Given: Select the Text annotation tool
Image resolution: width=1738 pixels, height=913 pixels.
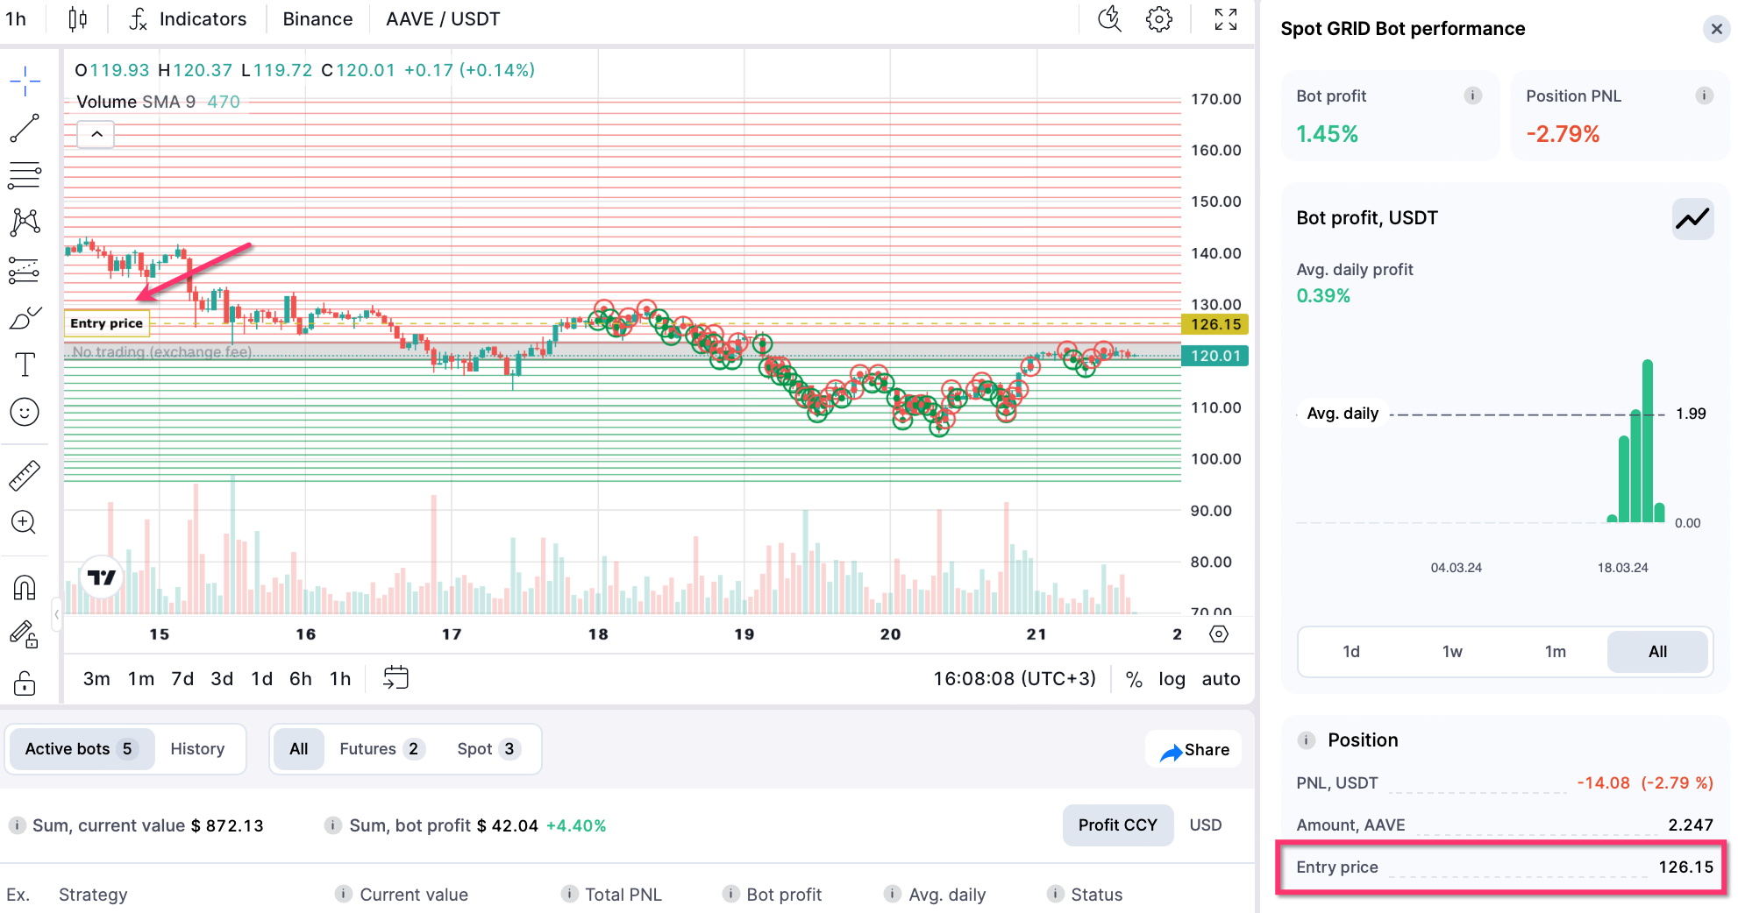Looking at the screenshot, I should point(25,364).
